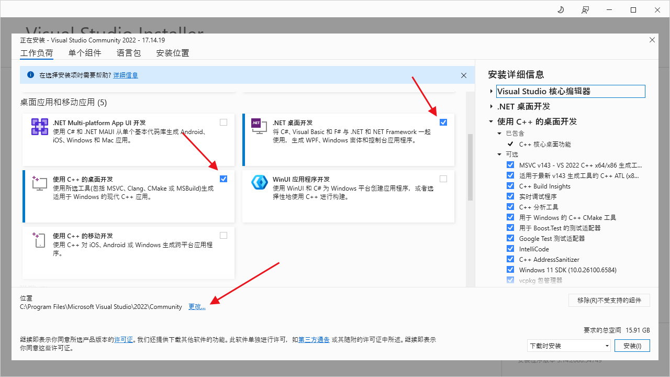Switch to the 单个组件 tab
The image size is (670, 377).
click(x=85, y=53)
